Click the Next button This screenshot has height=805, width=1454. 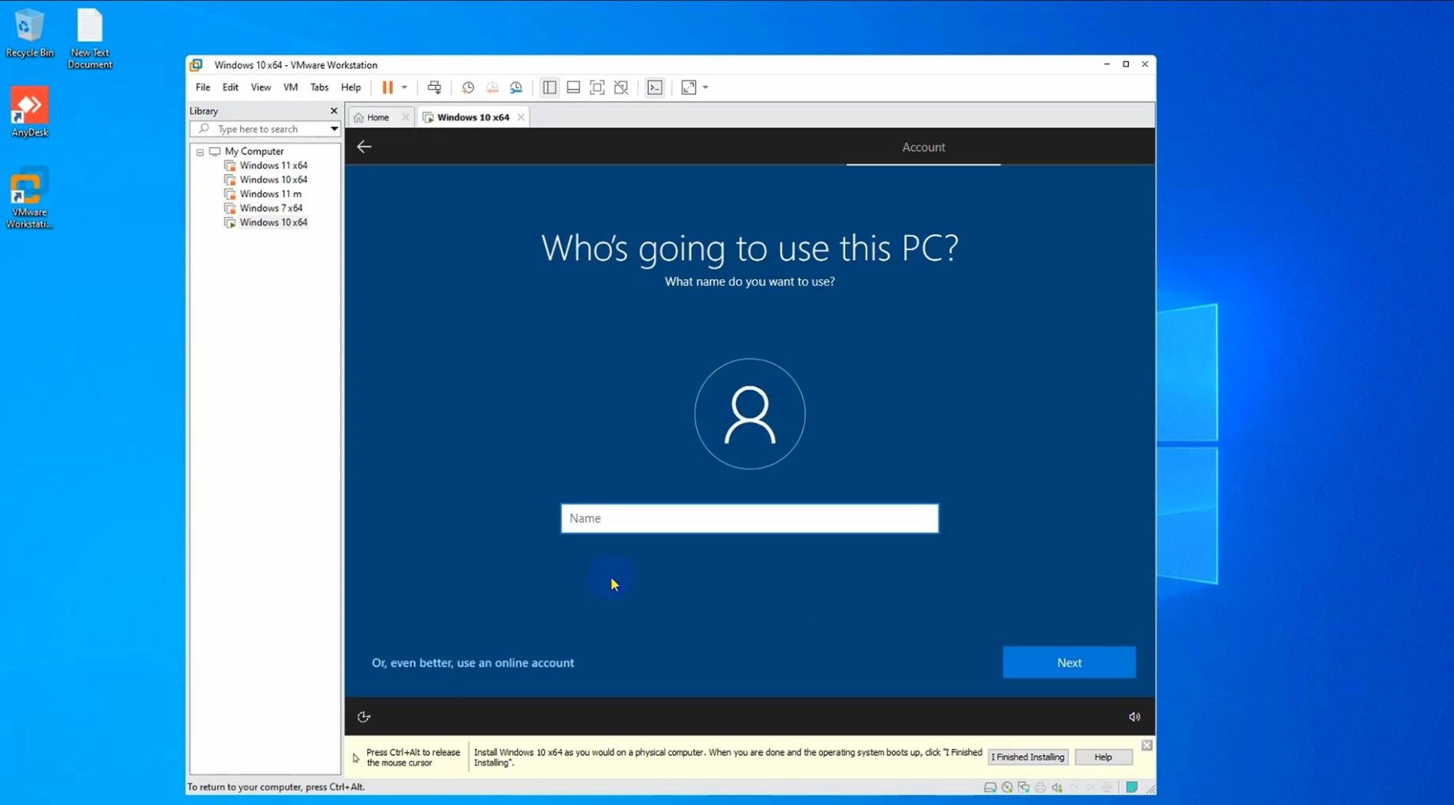[1069, 662]
